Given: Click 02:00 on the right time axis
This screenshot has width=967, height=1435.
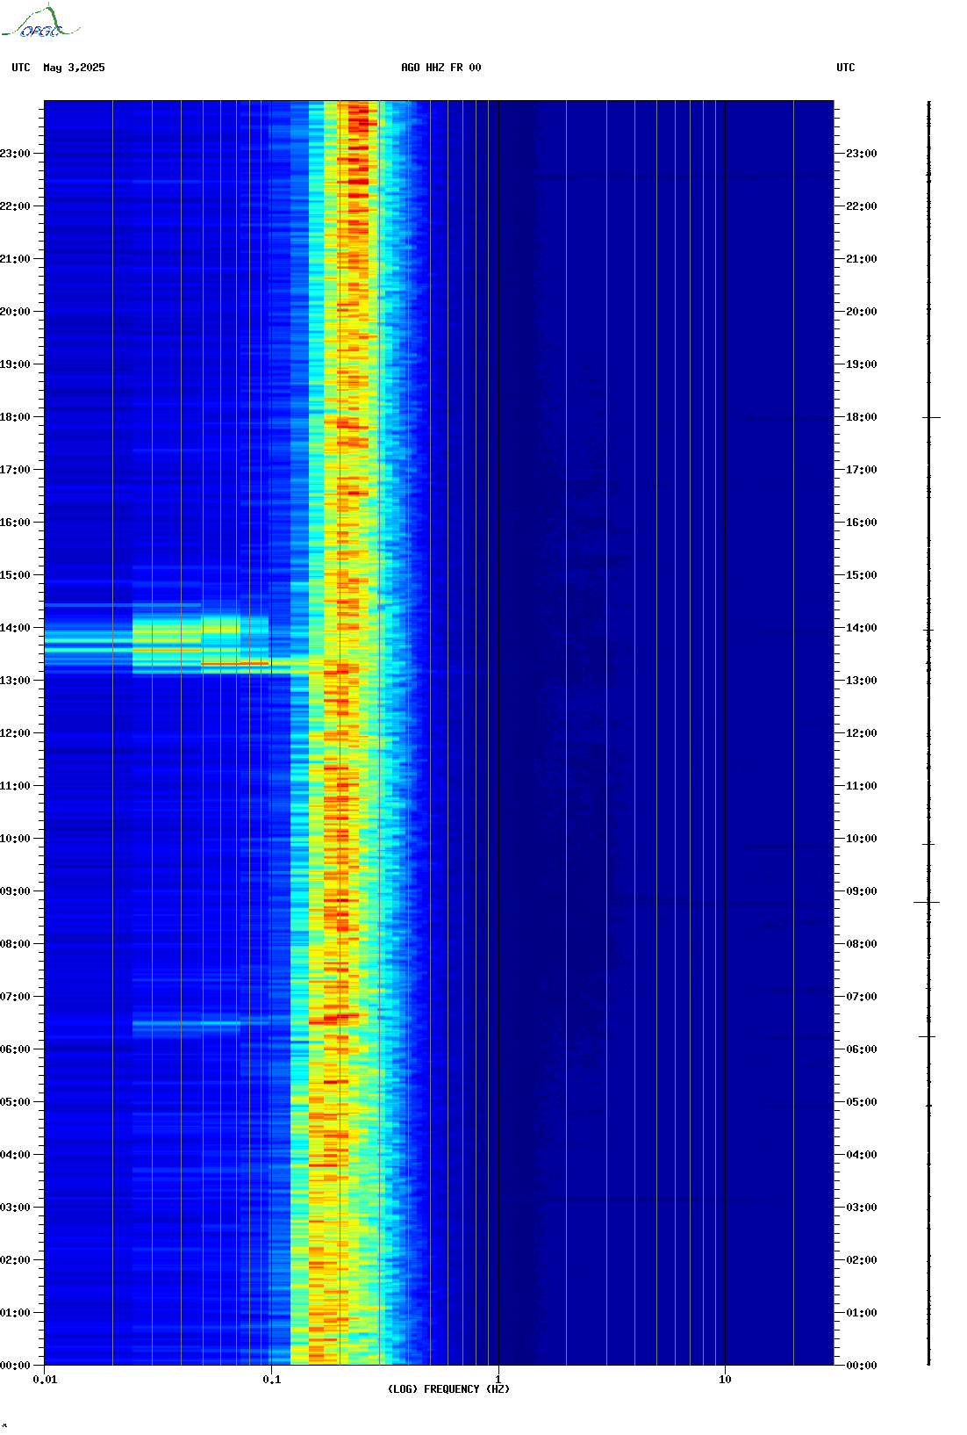Looking at the screenshot, I should (862, 1260).
